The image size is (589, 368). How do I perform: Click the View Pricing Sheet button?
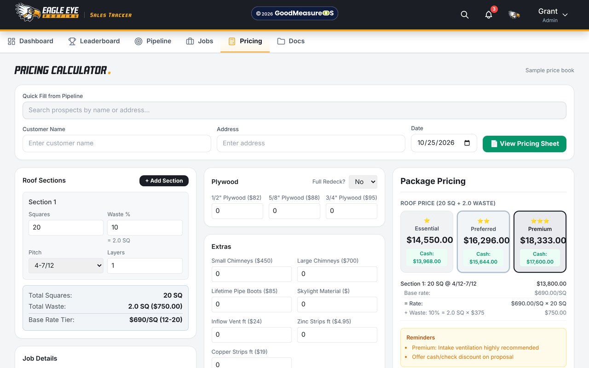click(525, 144)
